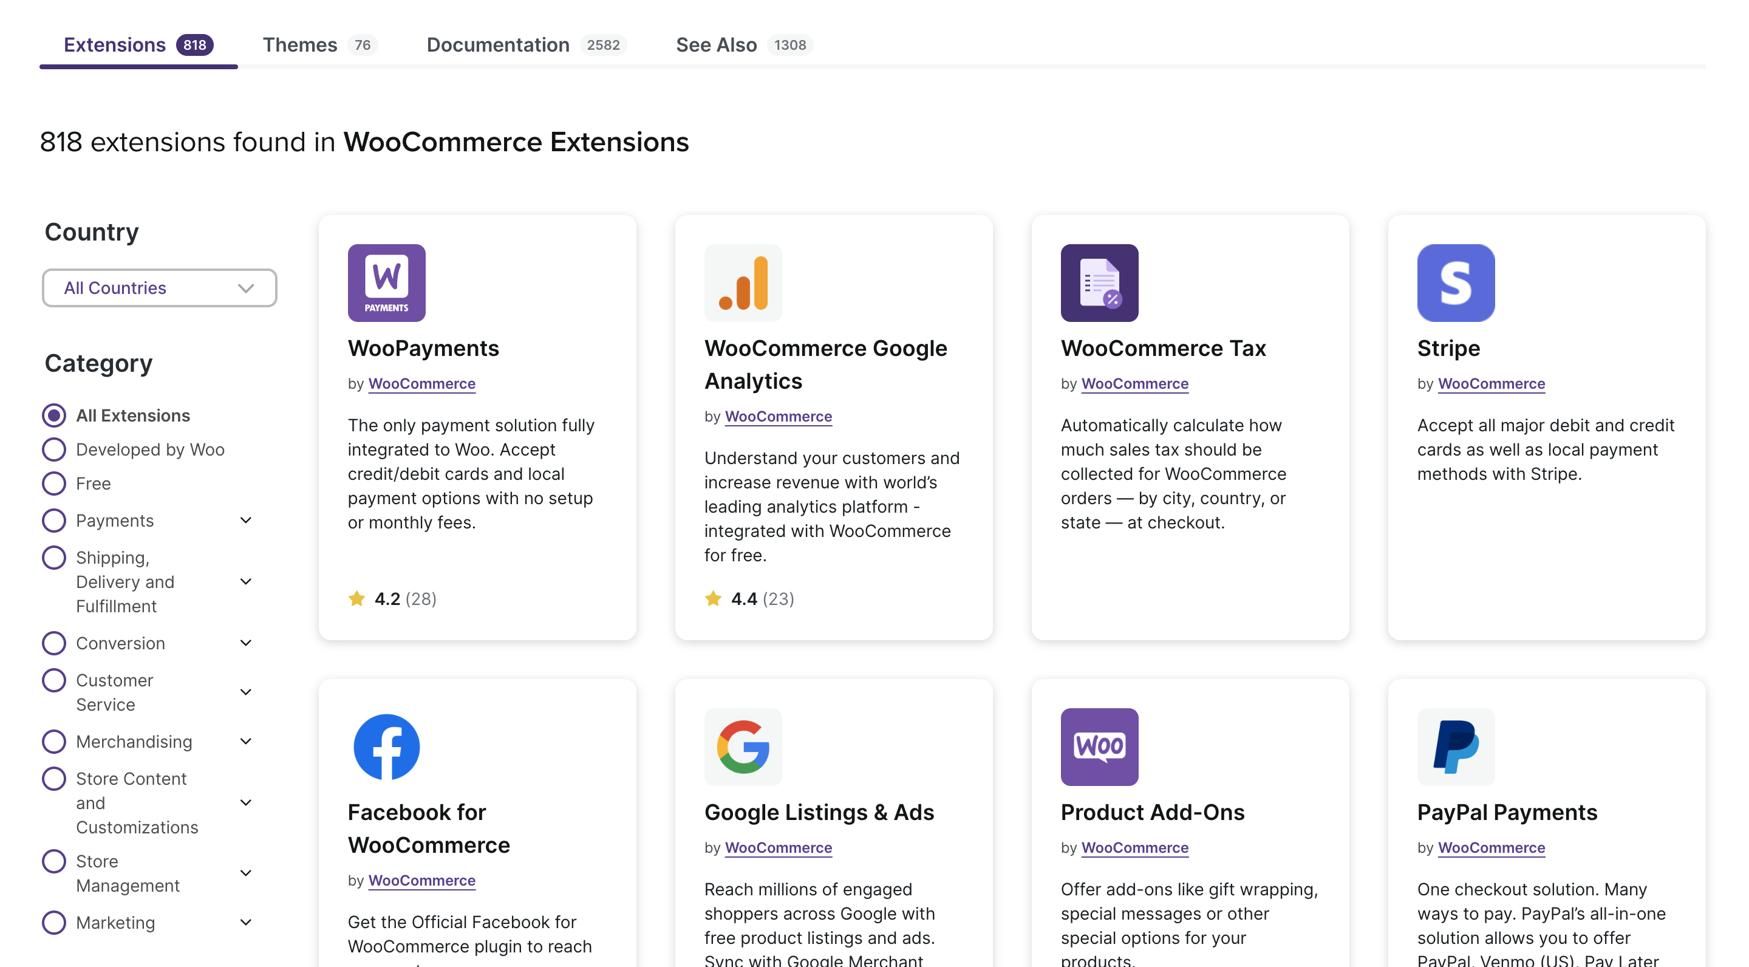Expand the Marketing subcategories chevron
The image size is (1749, 967).
[x=246, y=922]
